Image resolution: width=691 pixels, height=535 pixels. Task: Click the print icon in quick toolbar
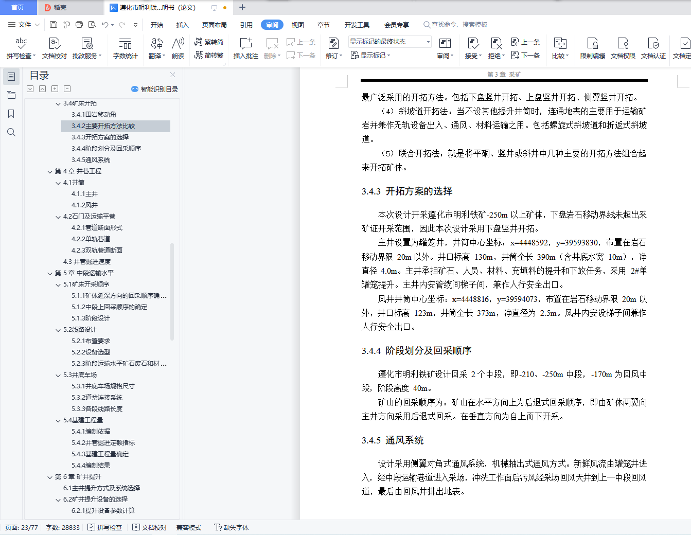click(x=79, y=24)
